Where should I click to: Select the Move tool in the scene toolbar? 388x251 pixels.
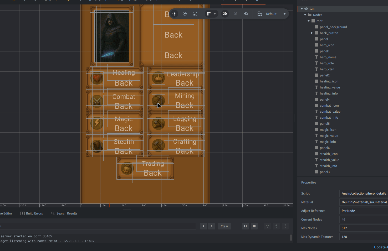tap(174, 14)
